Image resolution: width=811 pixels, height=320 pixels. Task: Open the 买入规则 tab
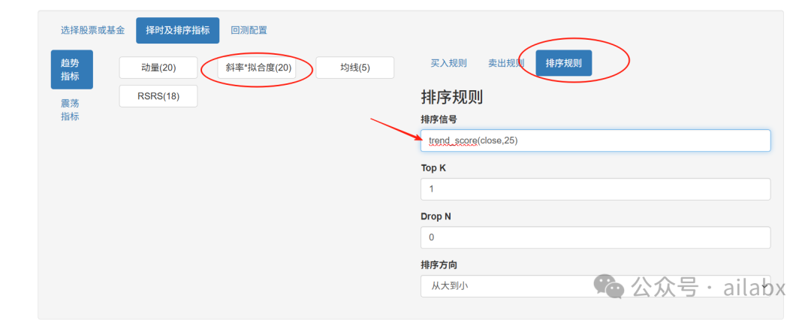tap(448, 63)
